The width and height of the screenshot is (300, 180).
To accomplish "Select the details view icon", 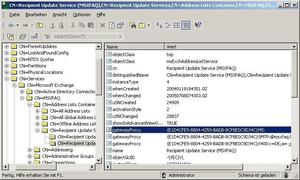I will pyautogui.click(x=186, y=25).
